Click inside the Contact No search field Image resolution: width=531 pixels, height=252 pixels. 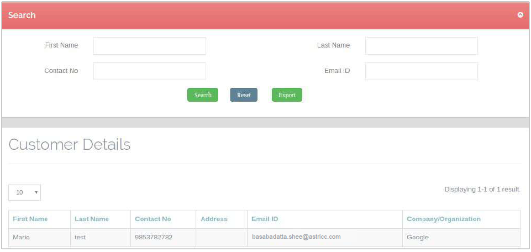(149, 71)
